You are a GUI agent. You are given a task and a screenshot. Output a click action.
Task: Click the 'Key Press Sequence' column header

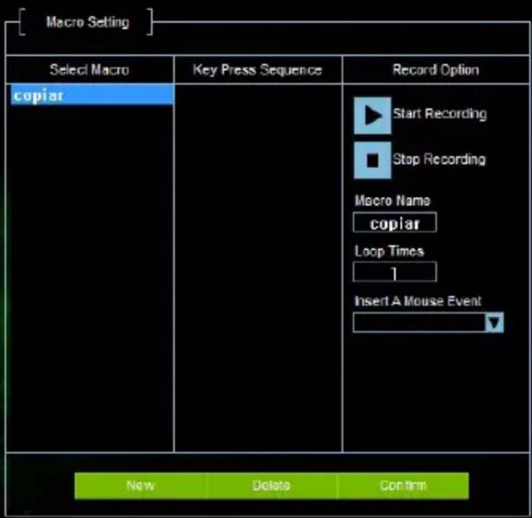coord(257,70)
